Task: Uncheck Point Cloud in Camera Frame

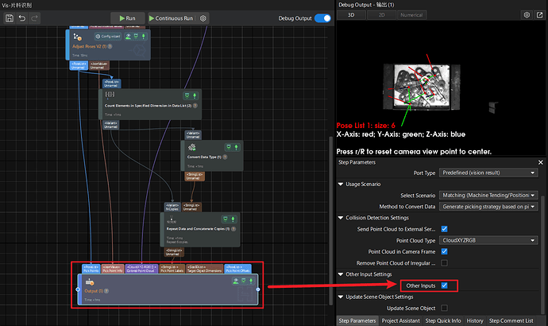Action: pyautogui.click(x=445, y=251)
